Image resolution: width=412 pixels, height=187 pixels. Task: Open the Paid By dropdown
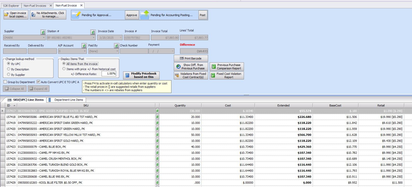point(117,51)
